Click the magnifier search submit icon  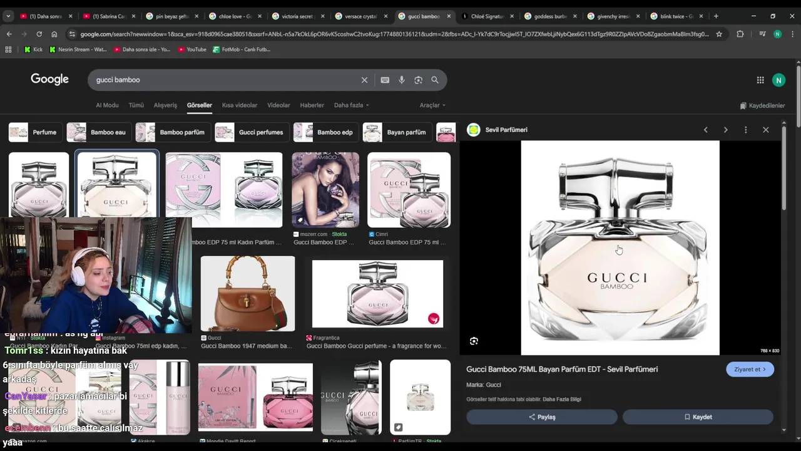[435, 80]
